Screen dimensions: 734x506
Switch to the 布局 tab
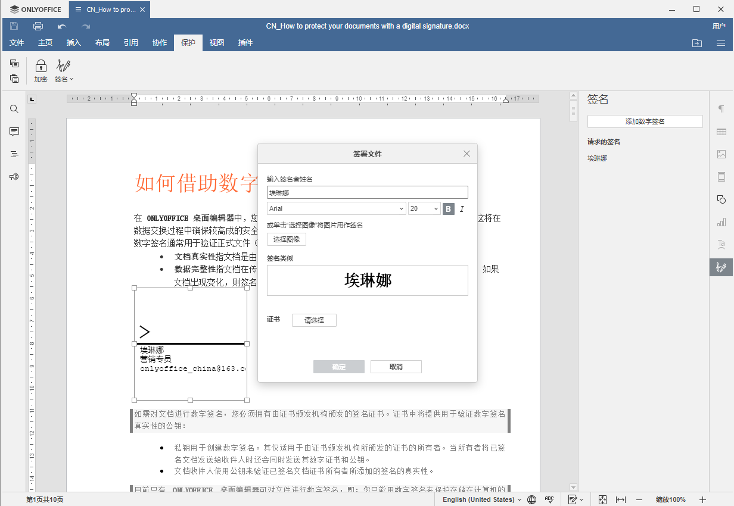click(x=102, y=43)
